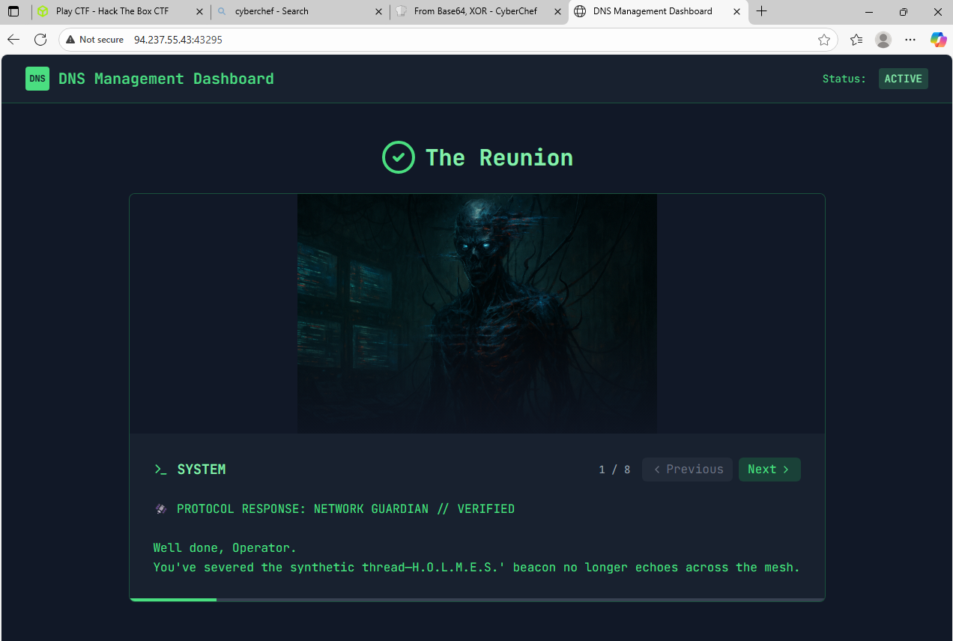This screenshot has width=953, height=641.
Task: Click the ACTIVE status badge
Action: 903,79
